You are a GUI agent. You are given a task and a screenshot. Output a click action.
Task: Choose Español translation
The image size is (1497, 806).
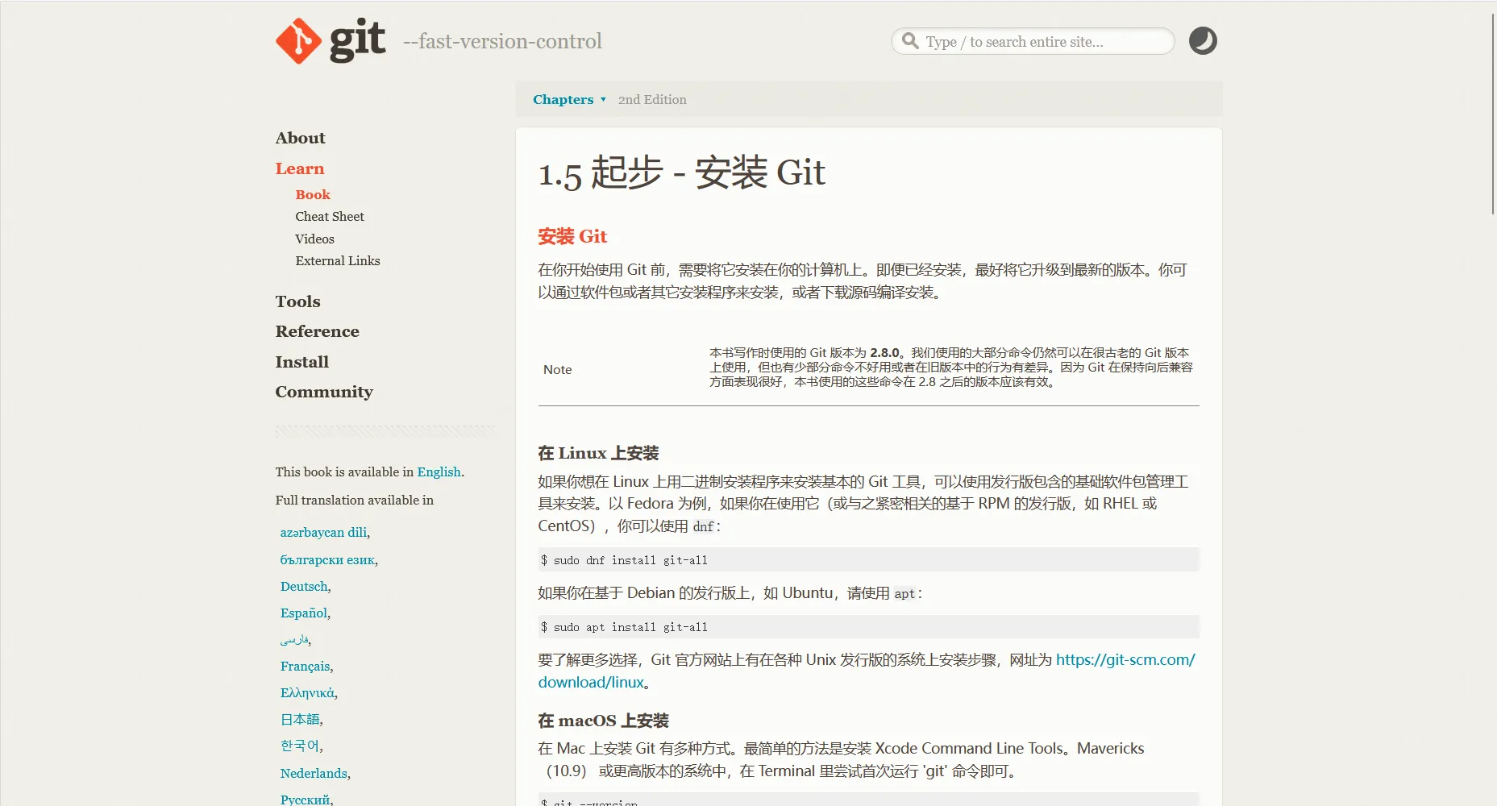coord(304,613)
